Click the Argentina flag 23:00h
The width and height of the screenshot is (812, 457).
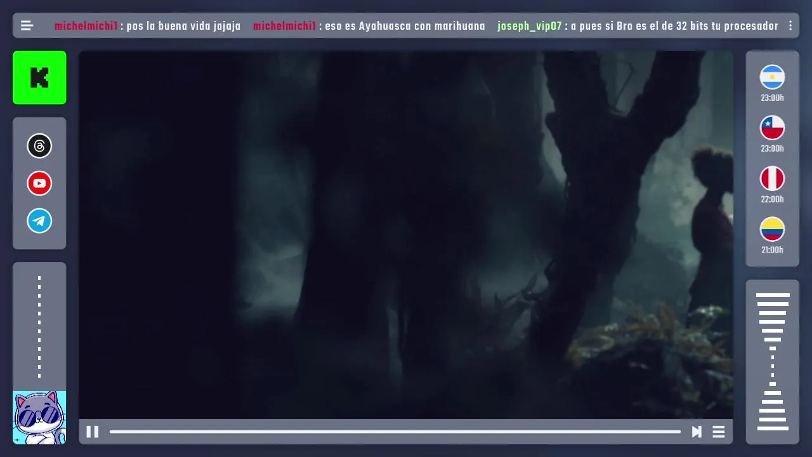772,77
